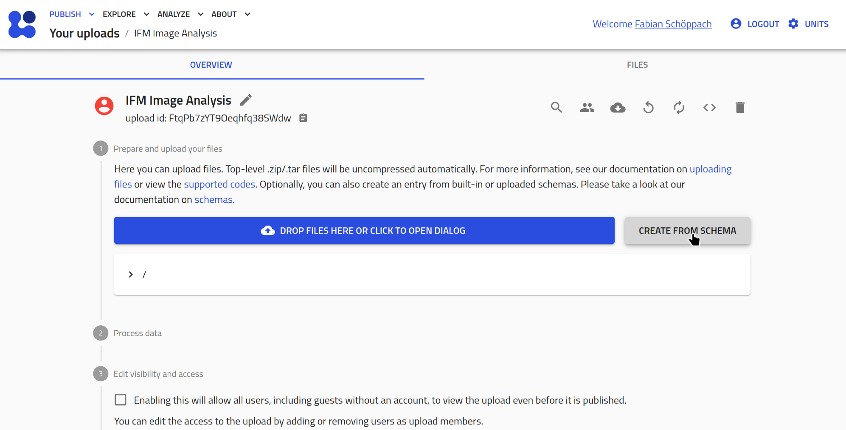
Task: Copy upload id with clipboard icon
Action: (303, 118)
